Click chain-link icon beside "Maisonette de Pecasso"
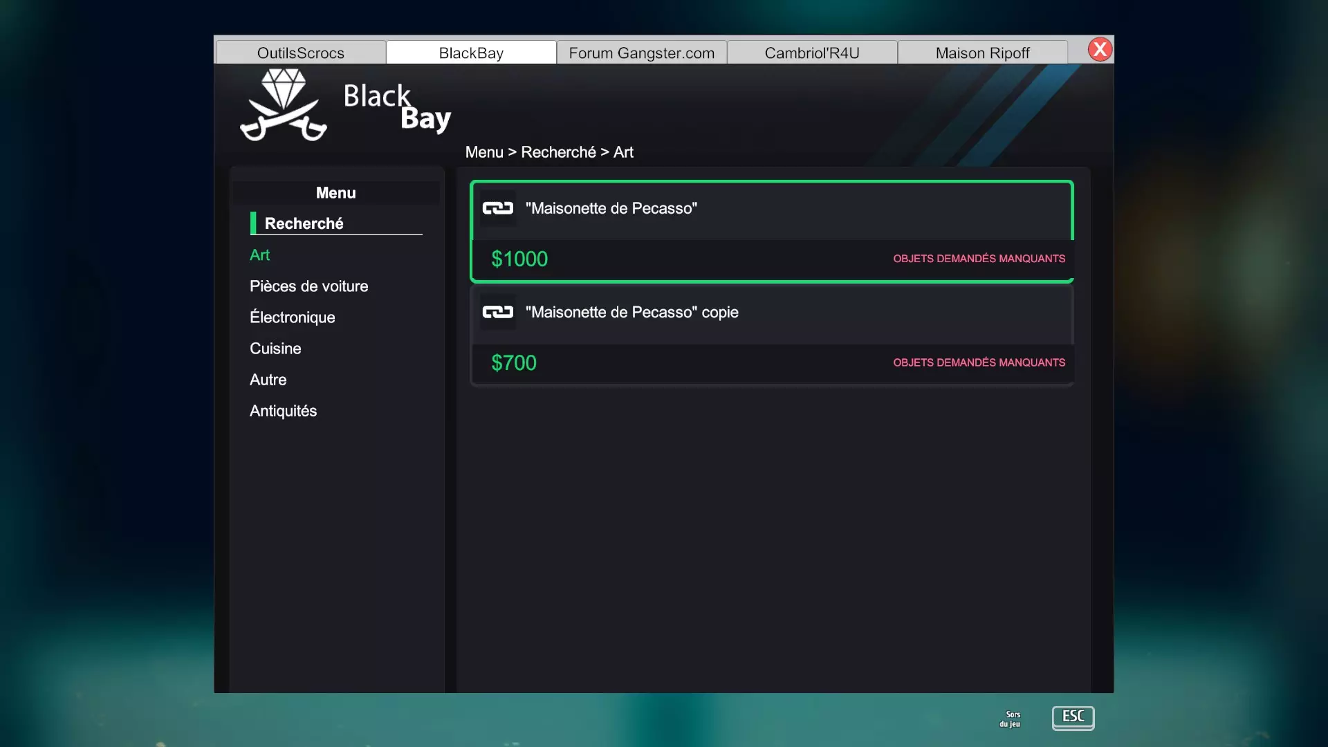The height and width of the screenshot is (747, 1328). tap(498, 208)
